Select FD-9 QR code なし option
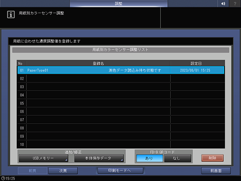Screen dimensions: 241x181 [x=178, y=158]
